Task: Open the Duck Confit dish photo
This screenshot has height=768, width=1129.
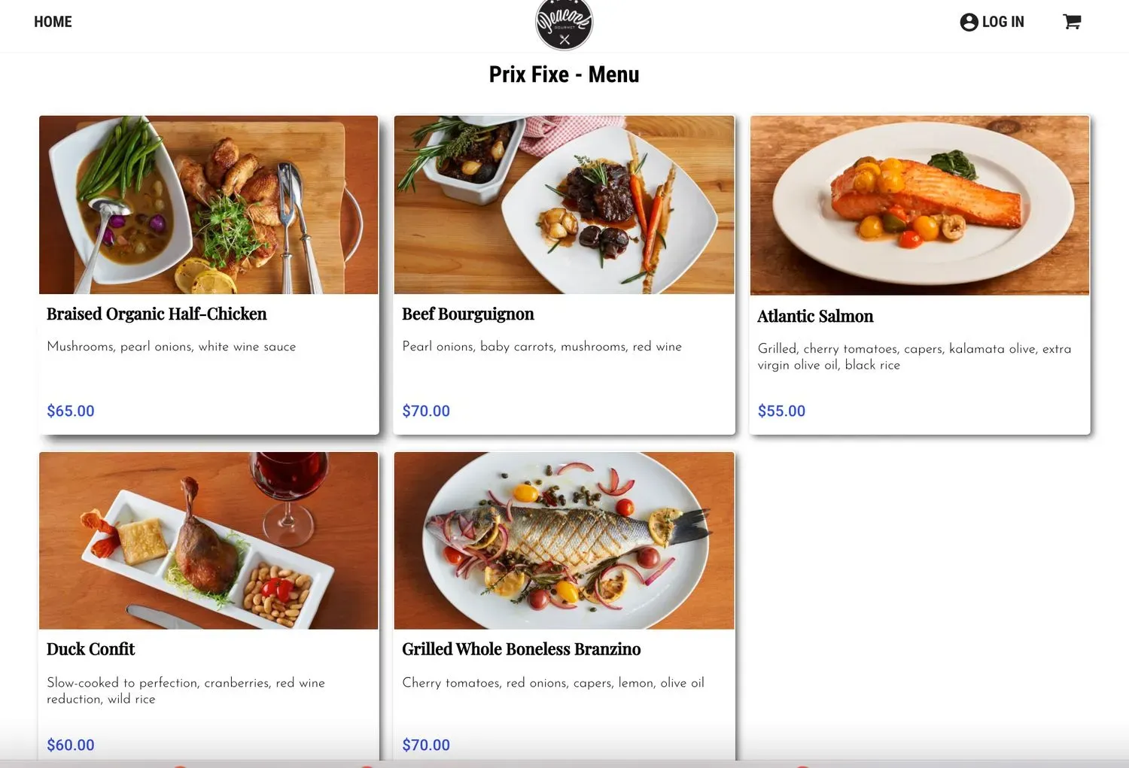Action: 208,541
